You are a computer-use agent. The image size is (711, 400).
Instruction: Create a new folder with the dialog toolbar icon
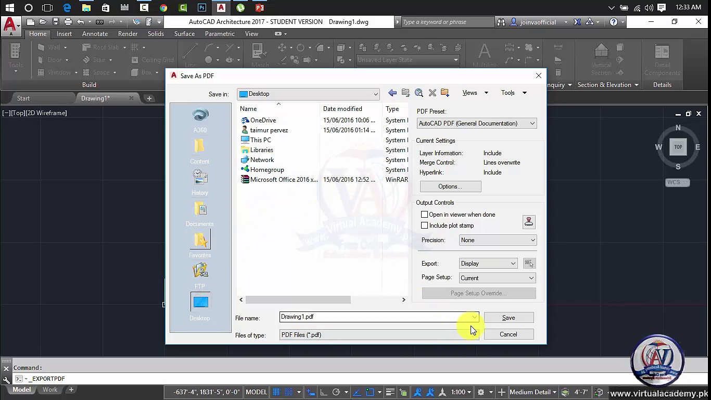445,93
